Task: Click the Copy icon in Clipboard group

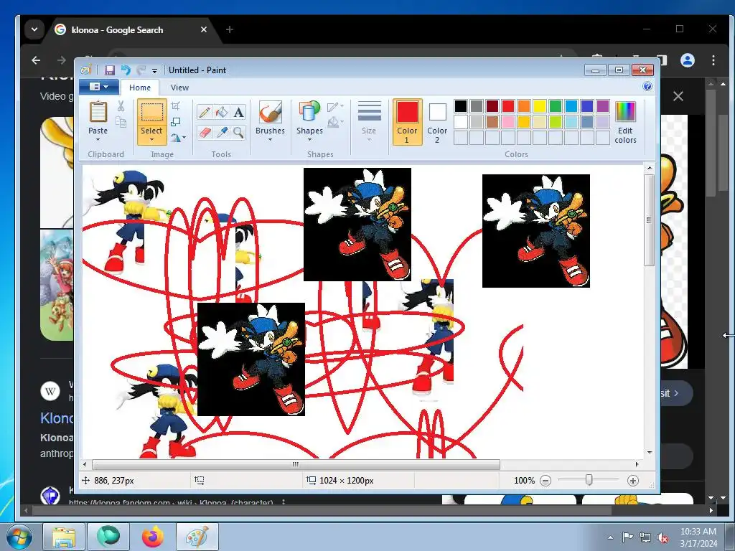Action: [x=121, y=122]
